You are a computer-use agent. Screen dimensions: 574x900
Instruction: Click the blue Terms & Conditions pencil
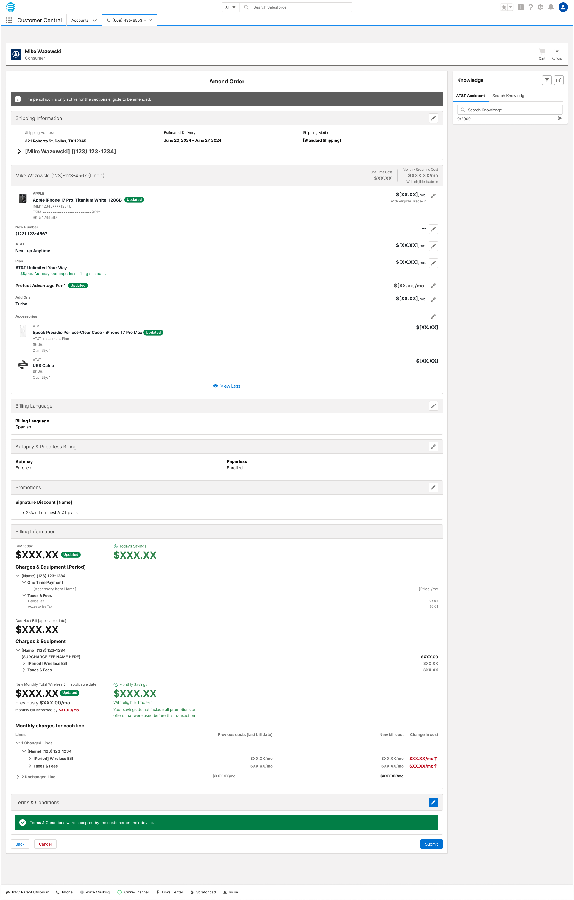pos(433,802)
